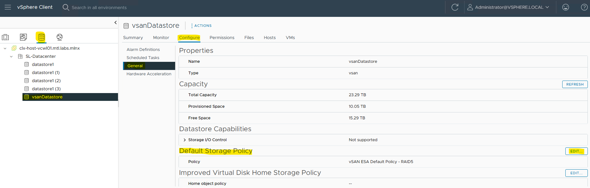
Task: Open the Hosts tab
Action: [270, 37]
